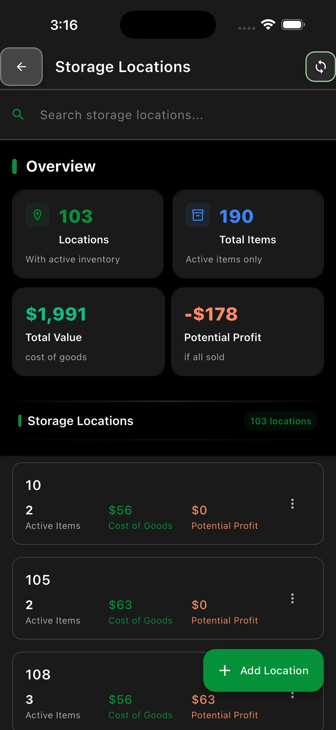Viewport: 336px width, 730px height.
Task: Tap the blue archive box icon
Action: pos(198,215)
